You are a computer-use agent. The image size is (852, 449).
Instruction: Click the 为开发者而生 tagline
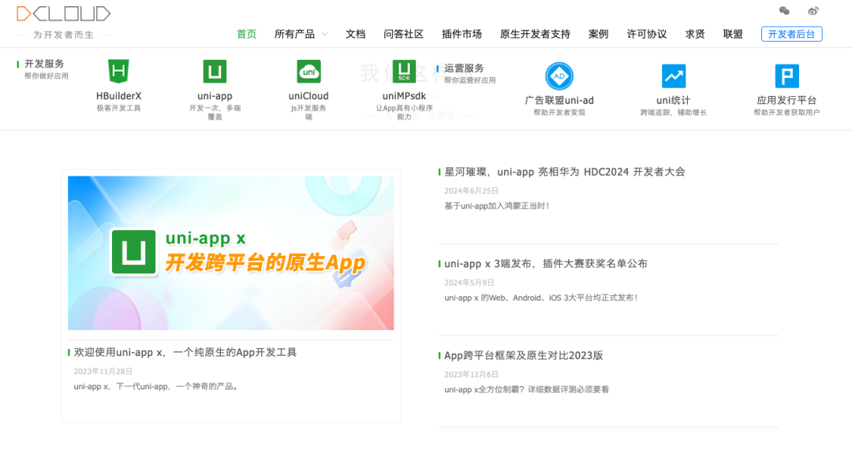coord(64,35)
